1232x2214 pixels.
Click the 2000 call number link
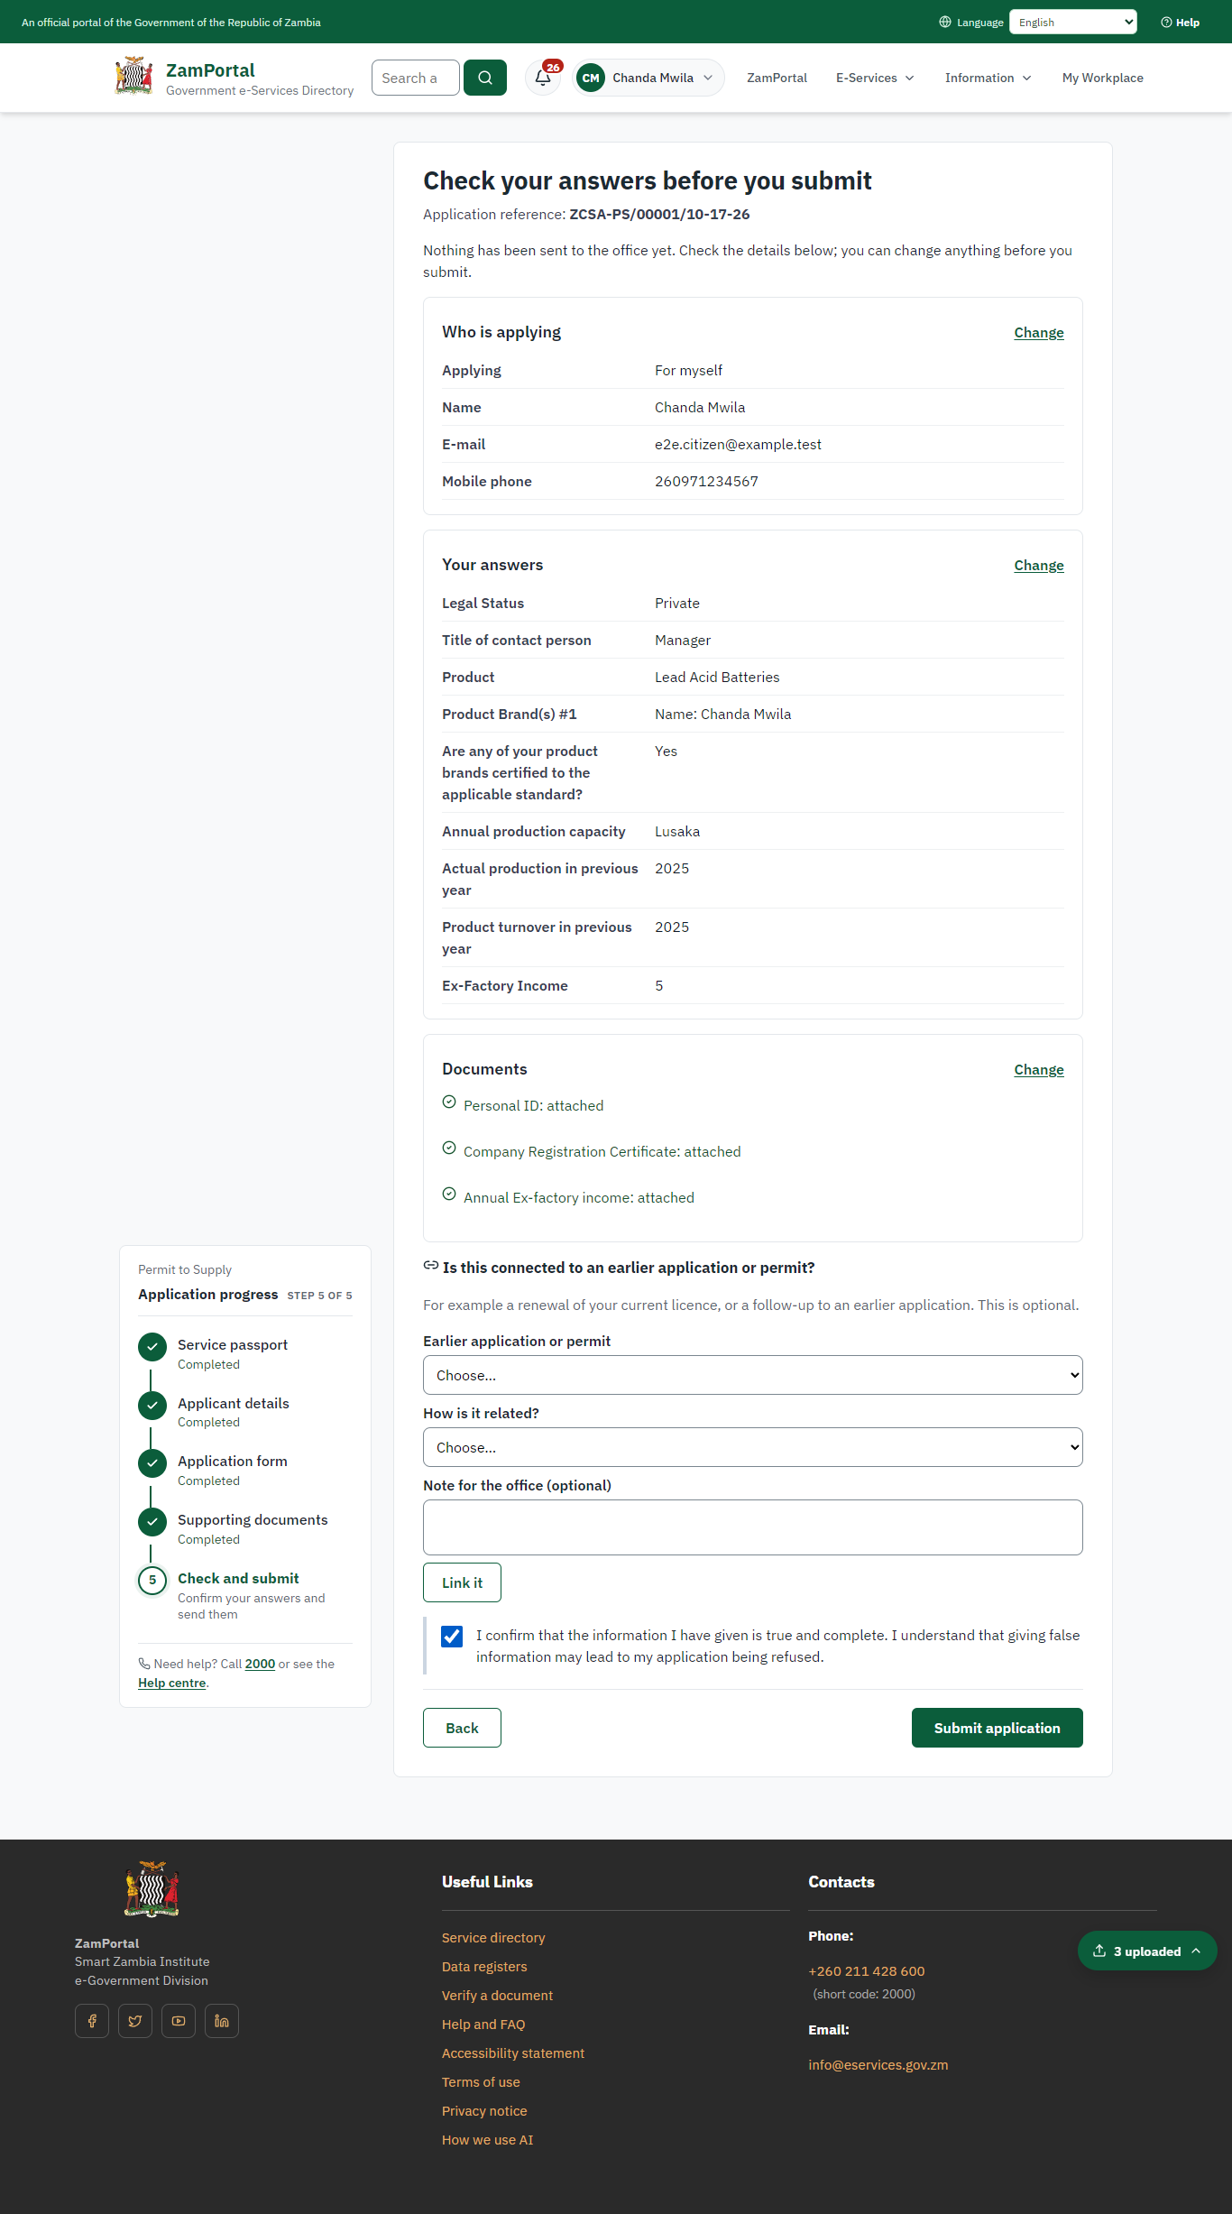[x=260, y=1664]
